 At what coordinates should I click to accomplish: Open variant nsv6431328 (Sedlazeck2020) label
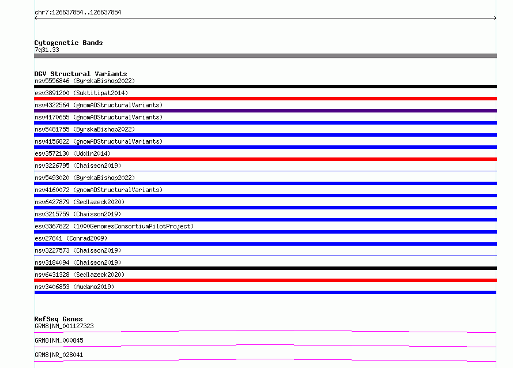80,275
